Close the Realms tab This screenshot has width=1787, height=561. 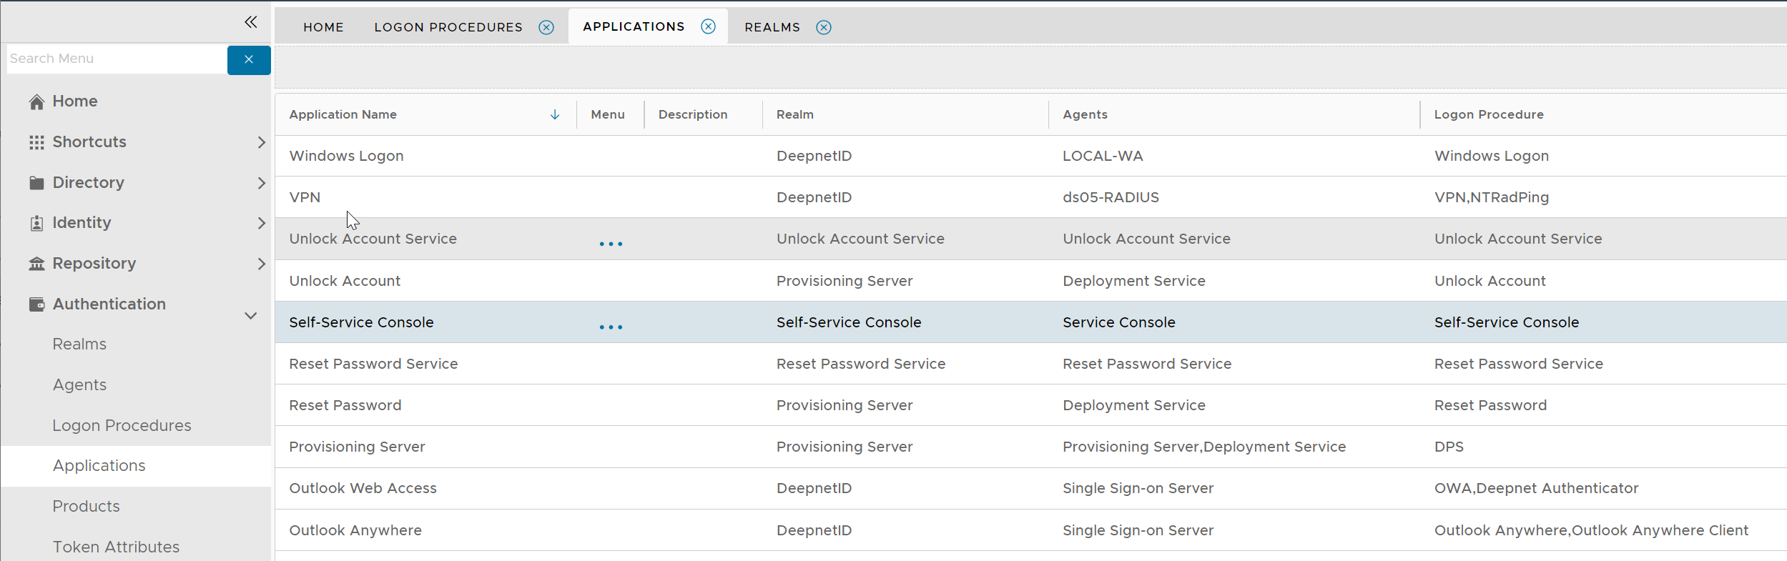tap(824, 27)
